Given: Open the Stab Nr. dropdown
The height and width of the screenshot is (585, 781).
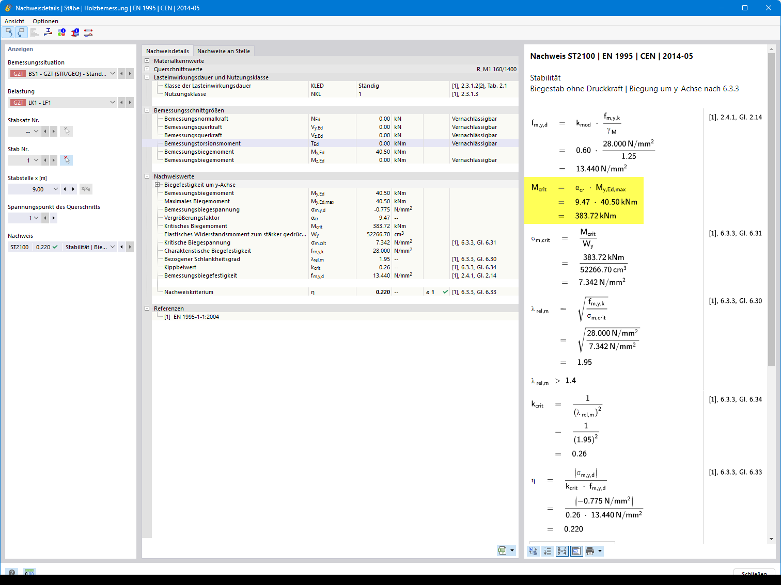Looking at the screenshot, I should pos(36,160).
